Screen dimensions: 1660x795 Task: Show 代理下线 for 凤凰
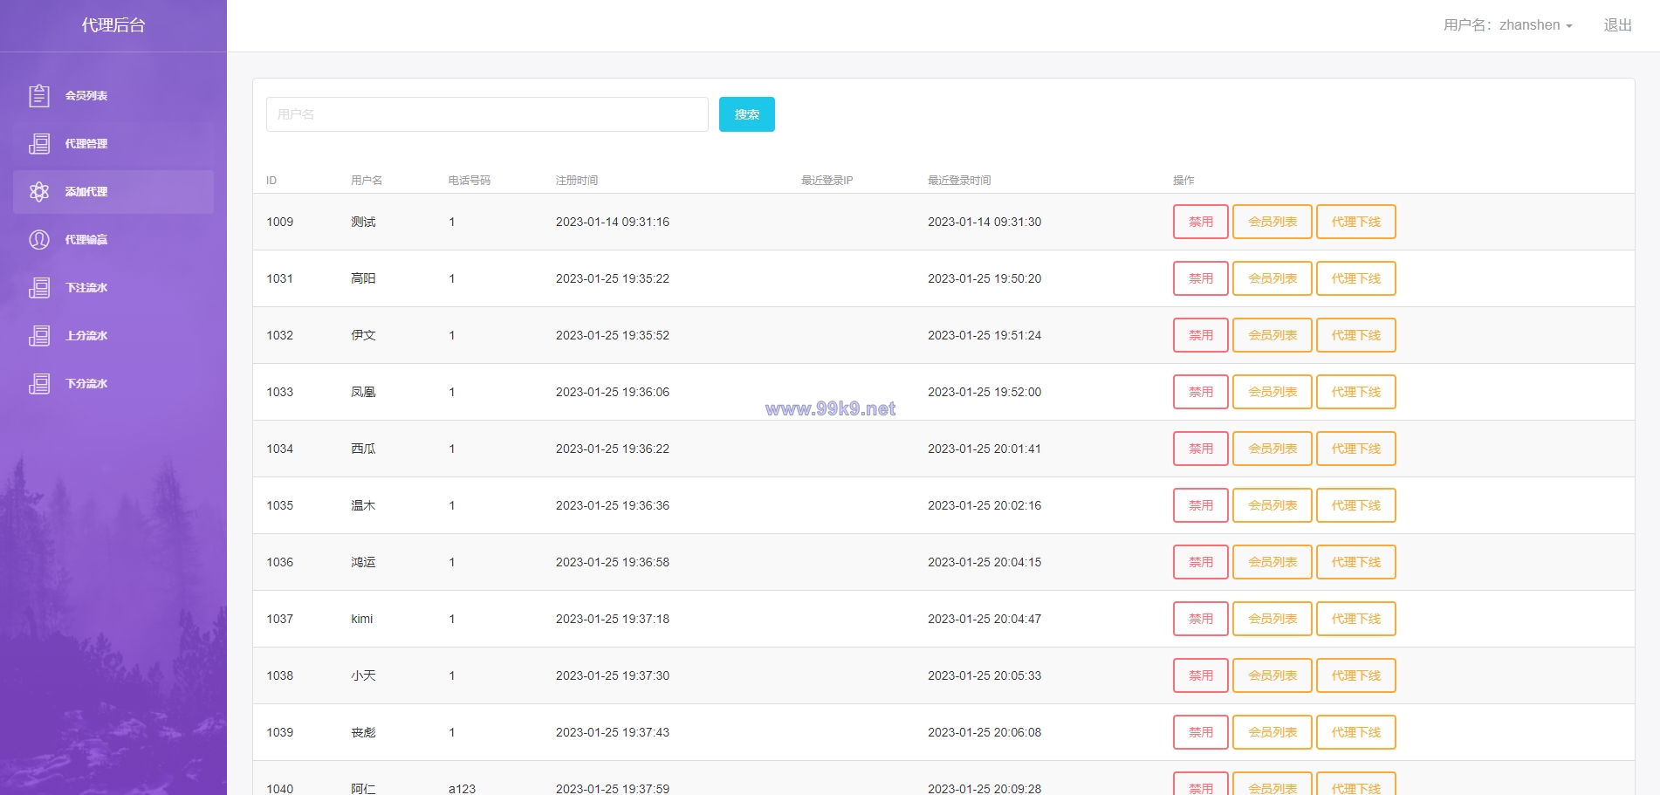pyautogui.click(x=1356, y=392)
